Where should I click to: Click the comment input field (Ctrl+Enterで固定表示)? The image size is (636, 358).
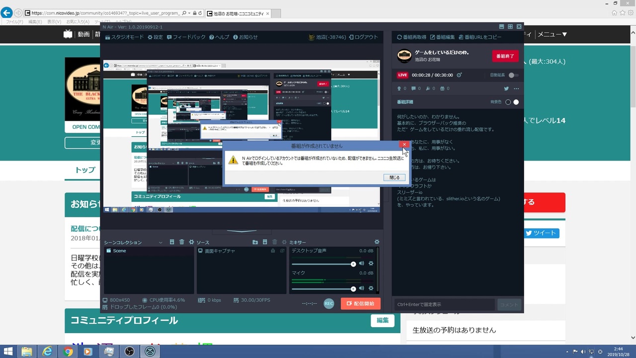[444, 304]
